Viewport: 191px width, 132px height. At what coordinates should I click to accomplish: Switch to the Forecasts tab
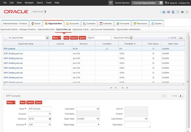point(123,23)
